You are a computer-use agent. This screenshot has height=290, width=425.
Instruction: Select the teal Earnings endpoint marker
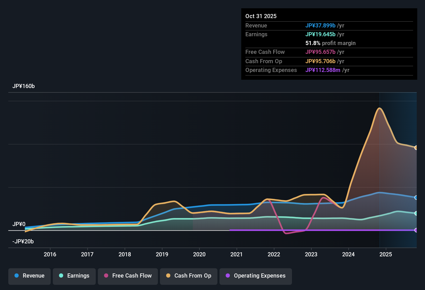[x=416, y=213]
